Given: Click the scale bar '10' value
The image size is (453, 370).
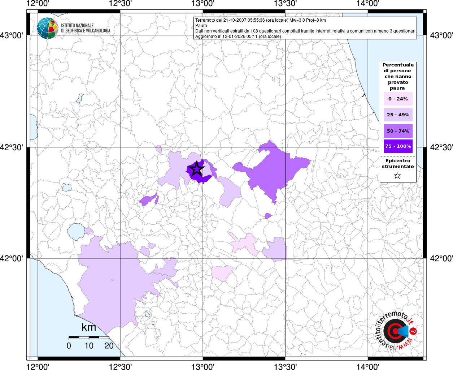Looking at the screenshot, I should coord(89,346).
